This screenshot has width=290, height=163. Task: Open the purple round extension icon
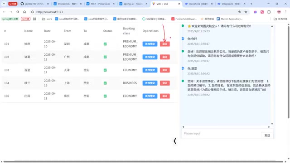pos(255,12)
